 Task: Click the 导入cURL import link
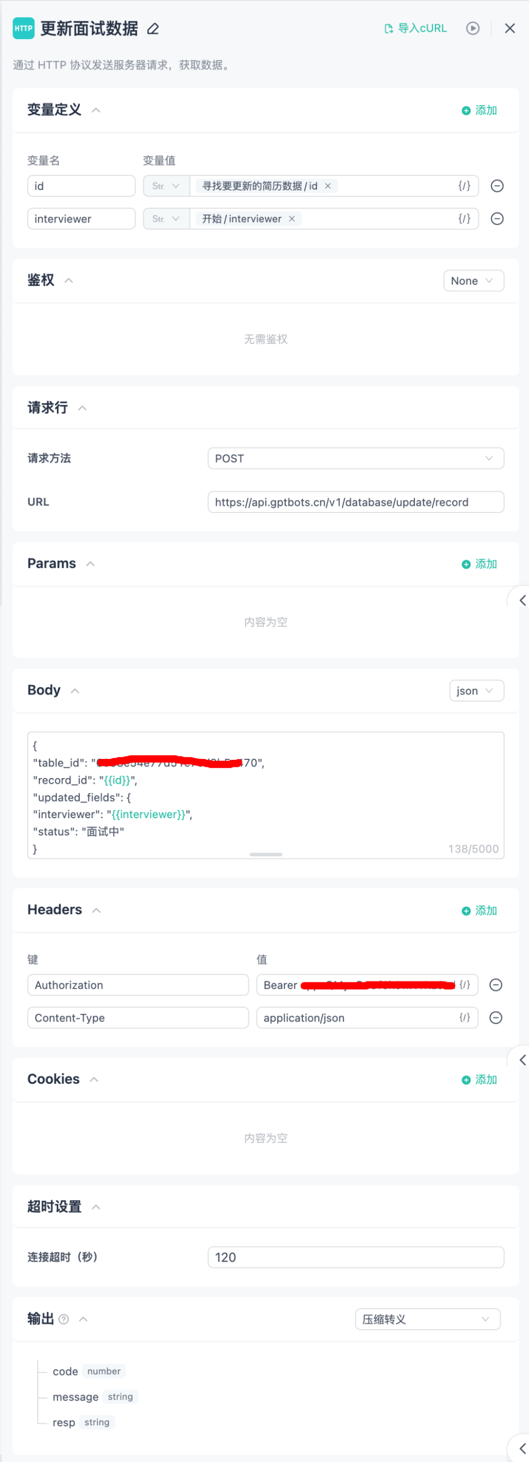[415, 28]
